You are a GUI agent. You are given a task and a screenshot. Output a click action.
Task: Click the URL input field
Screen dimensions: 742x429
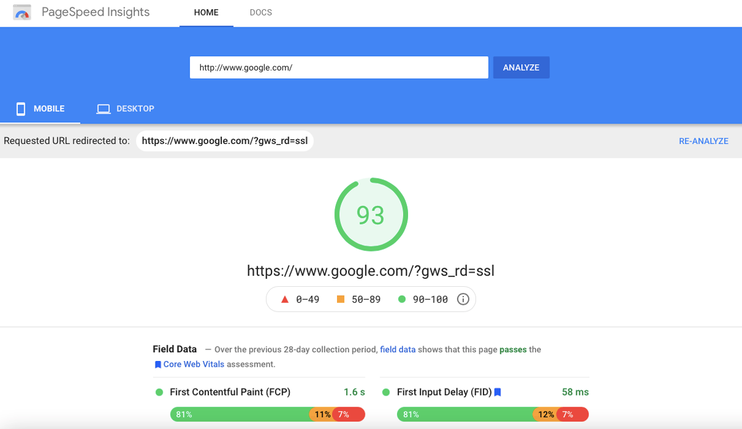point(339,67)
